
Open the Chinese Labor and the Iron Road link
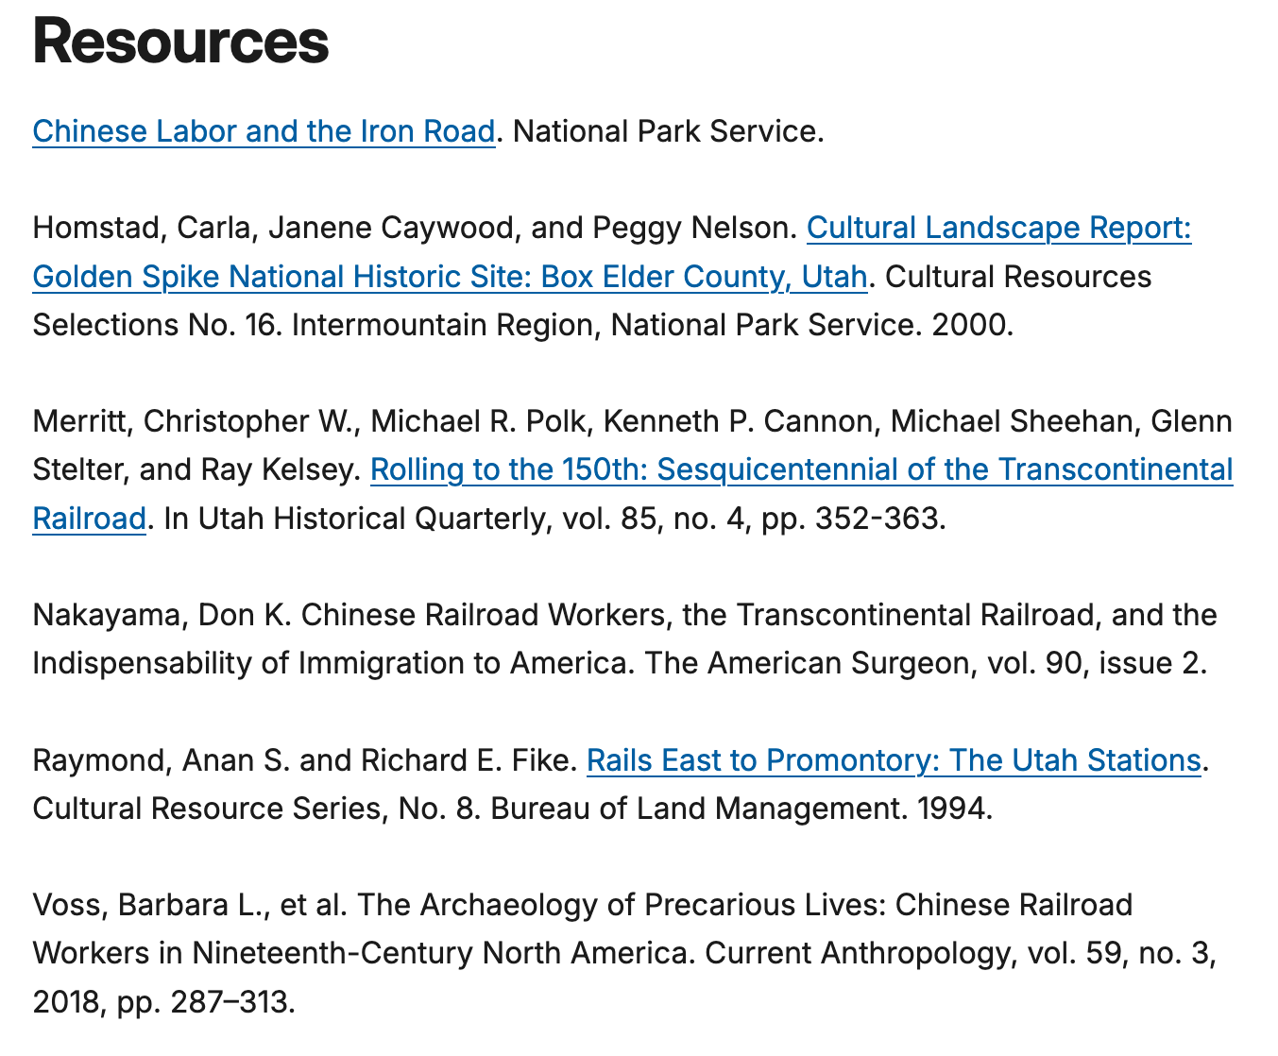click(x=264, y=131)
